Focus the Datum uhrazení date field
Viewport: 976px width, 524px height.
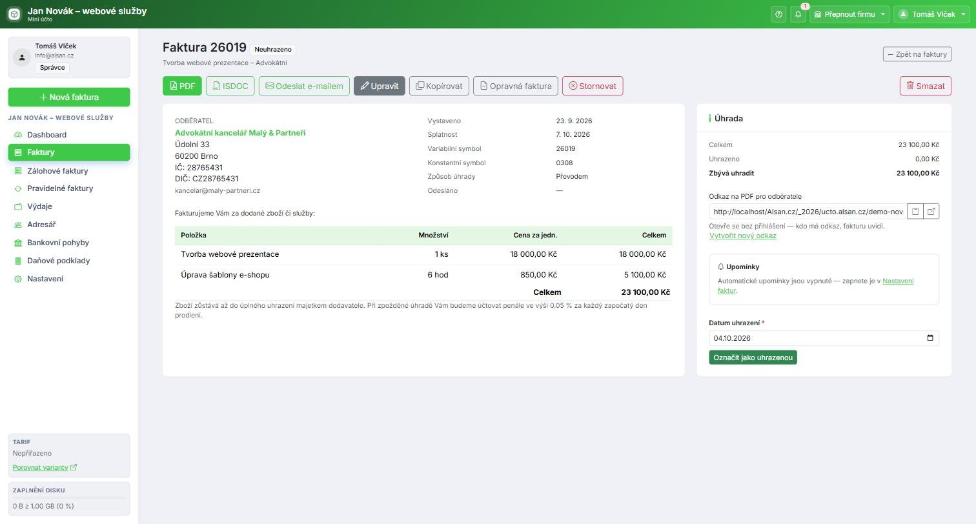824,338
